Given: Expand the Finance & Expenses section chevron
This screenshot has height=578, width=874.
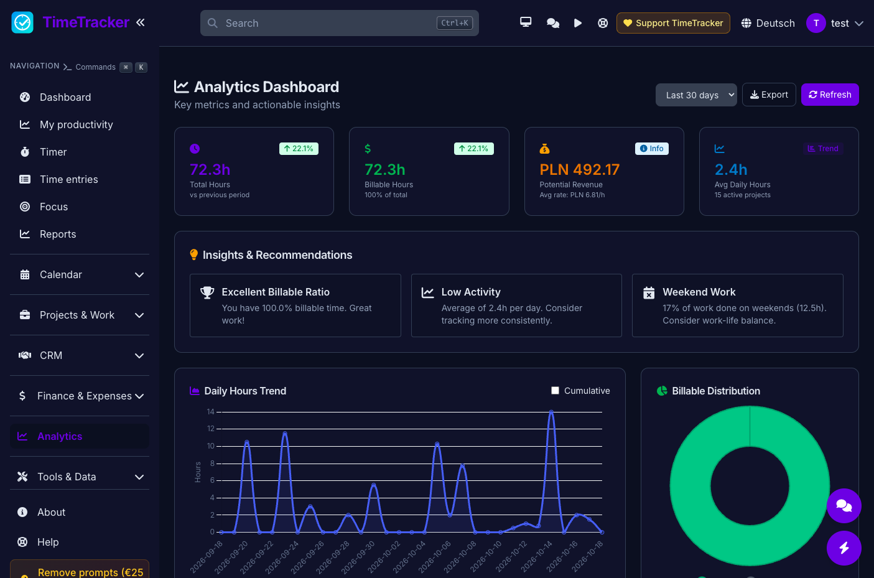Looking at the screenshot, I should point(139,396).
